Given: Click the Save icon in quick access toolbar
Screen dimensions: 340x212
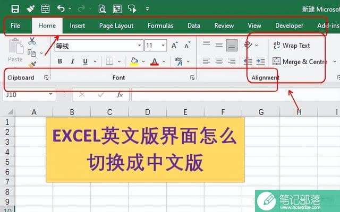Looking at the screenshot, I should click(15, 9).
